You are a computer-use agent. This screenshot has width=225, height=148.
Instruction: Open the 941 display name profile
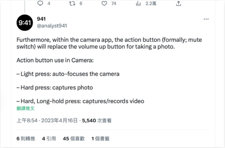tap(41, 19)
